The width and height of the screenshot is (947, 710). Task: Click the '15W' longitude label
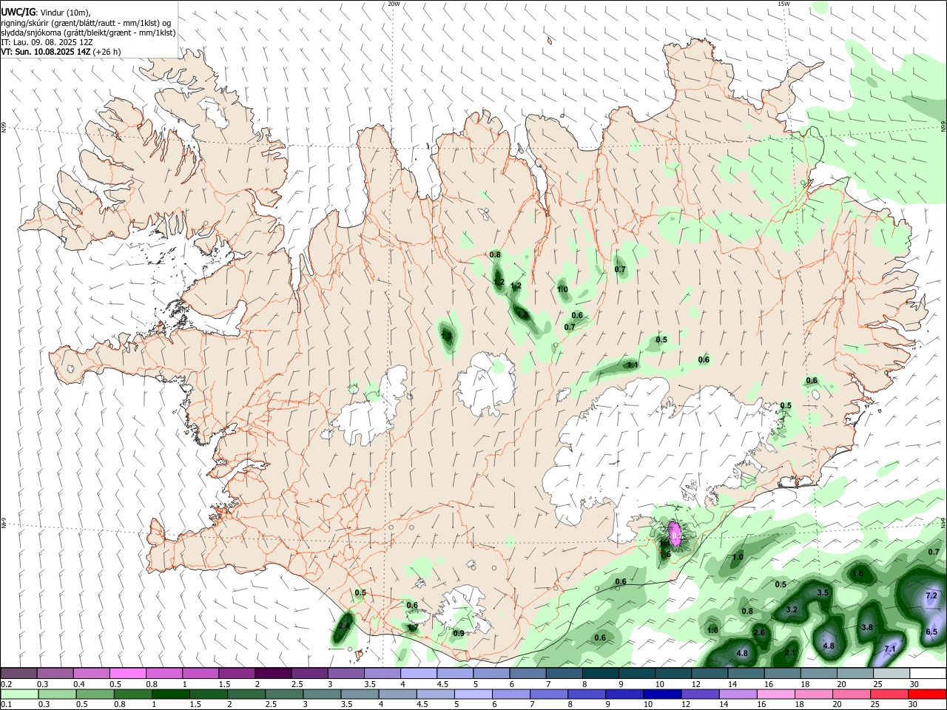click(x=783, y=4)
